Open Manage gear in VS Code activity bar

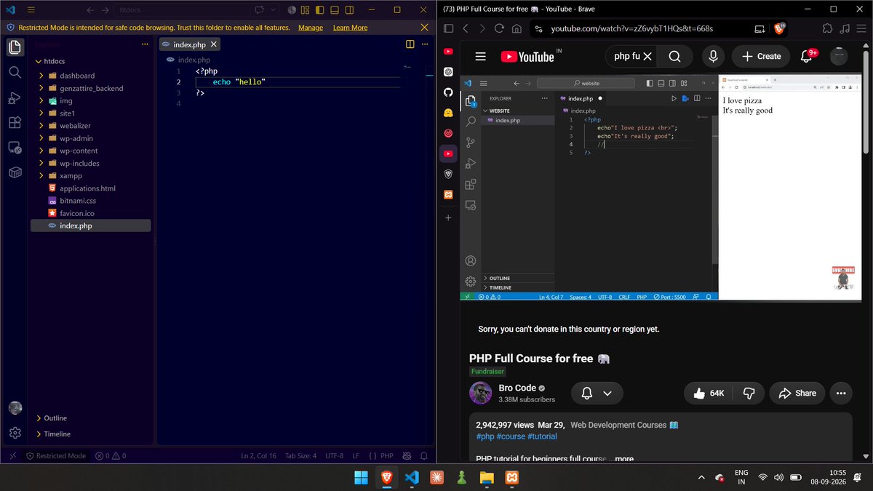[15, 433]
